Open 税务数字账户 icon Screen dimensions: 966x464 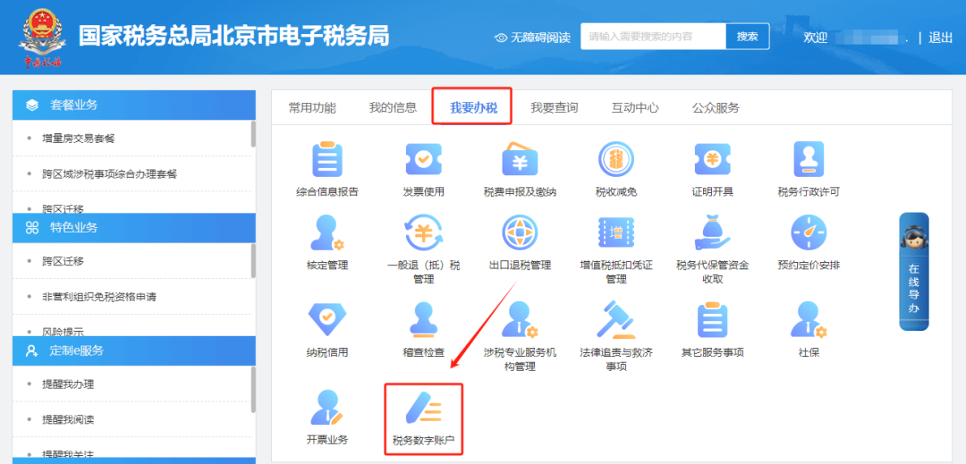coord(423,408)
